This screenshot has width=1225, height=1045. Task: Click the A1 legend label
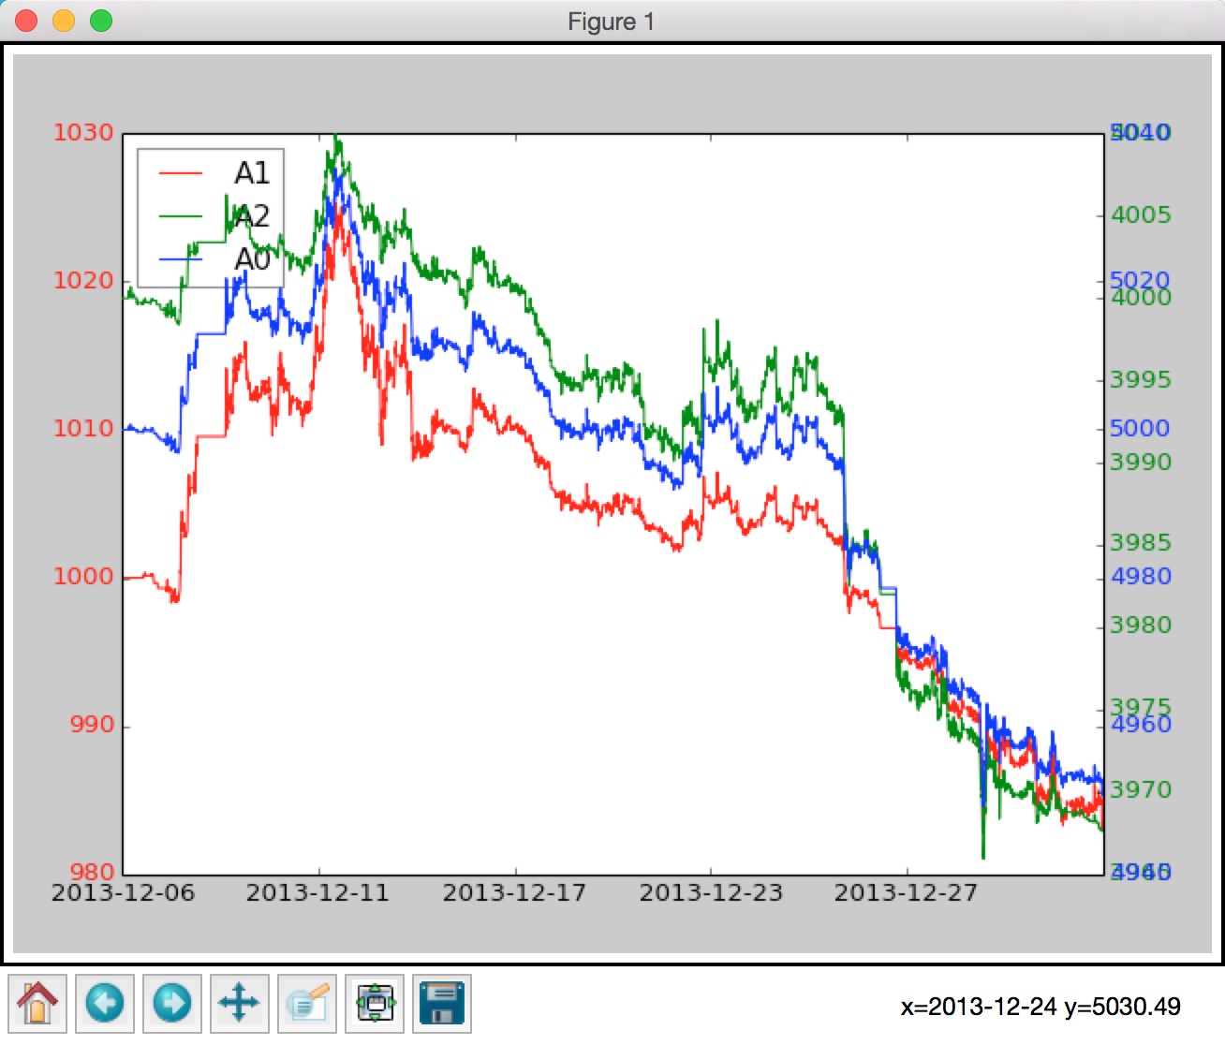coord(252,173)
